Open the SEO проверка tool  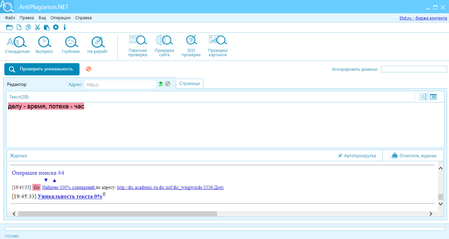pyautogui.click(x=191, y=45)
